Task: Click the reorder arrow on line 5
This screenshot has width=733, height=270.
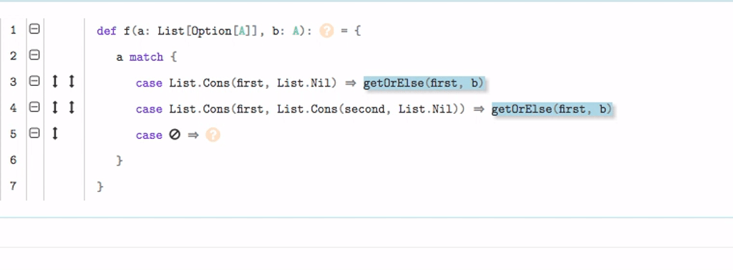Action: pyautogui.click(x=54, y=135)
